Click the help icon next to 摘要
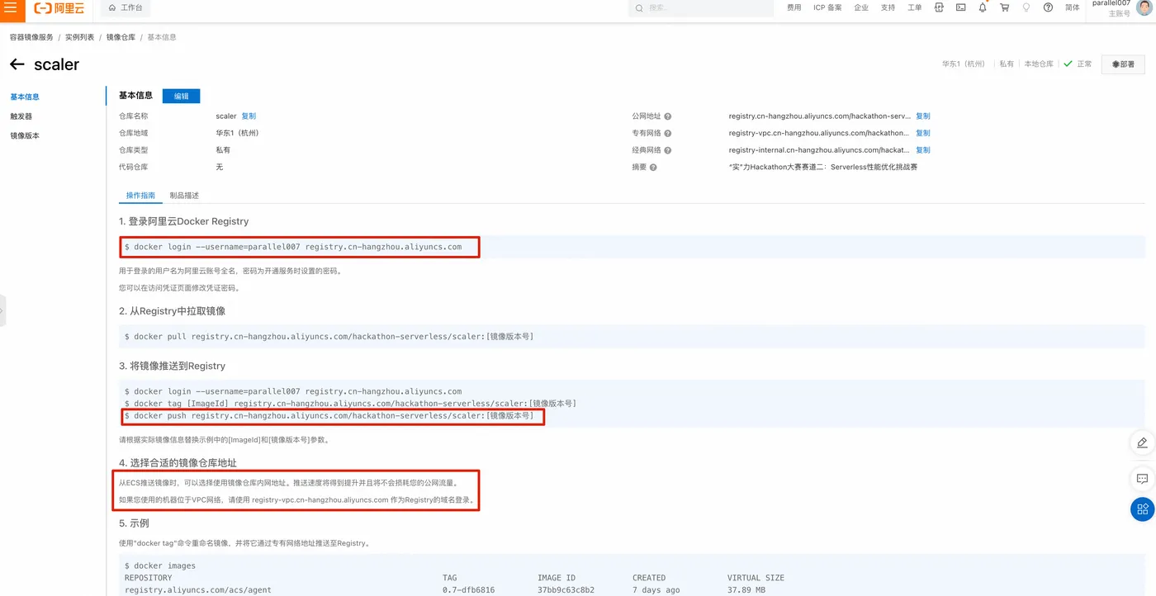The image size is (1156, 596). (x=653, y=167)
